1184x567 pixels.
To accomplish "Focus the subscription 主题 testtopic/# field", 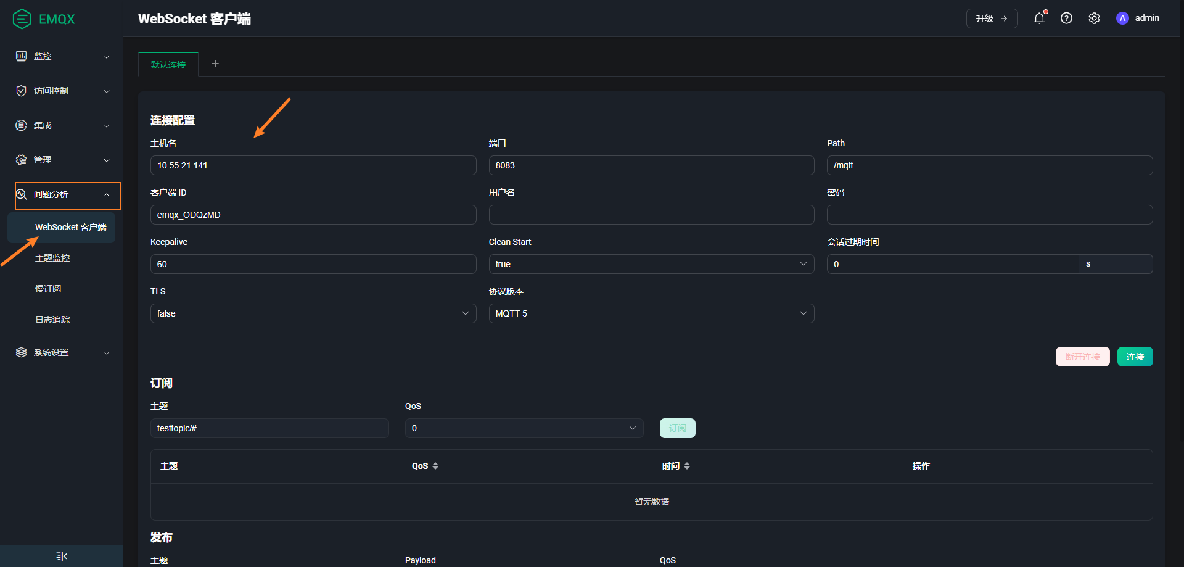I will pos(269,428).
